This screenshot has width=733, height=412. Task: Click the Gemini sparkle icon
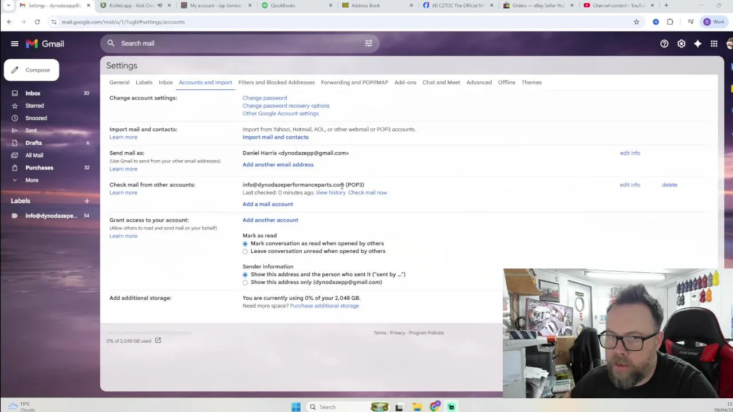coord(697,44)
